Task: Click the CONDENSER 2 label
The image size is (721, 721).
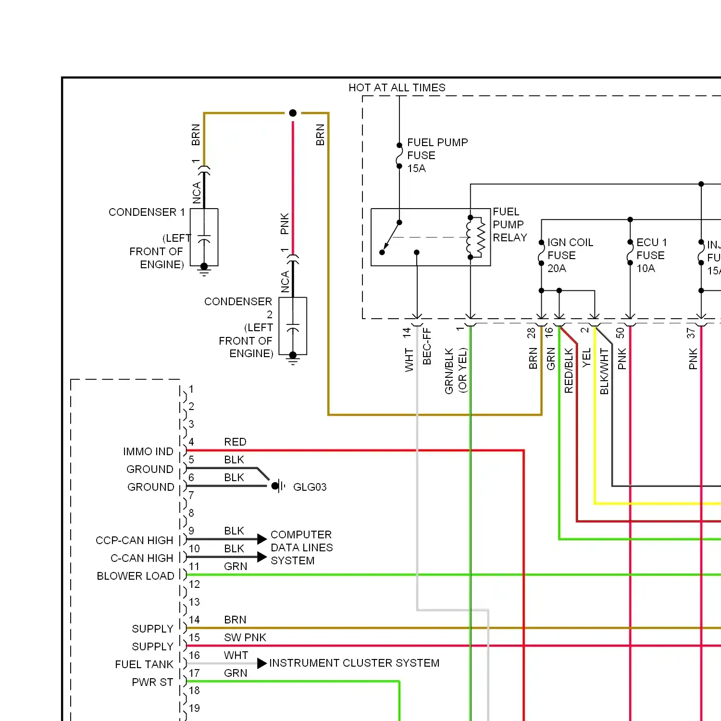Action: coord(238,308)
